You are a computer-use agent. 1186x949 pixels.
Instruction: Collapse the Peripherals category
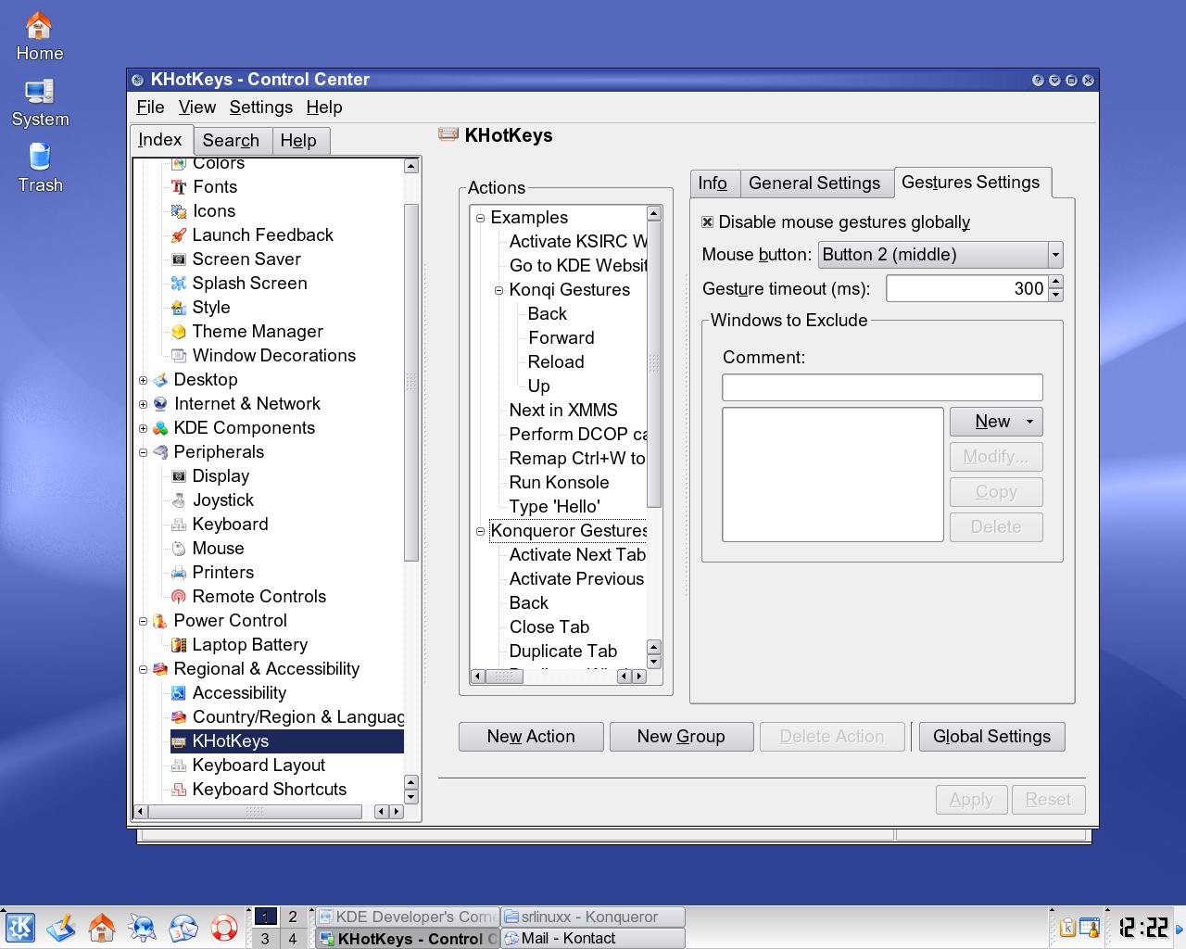143,452
